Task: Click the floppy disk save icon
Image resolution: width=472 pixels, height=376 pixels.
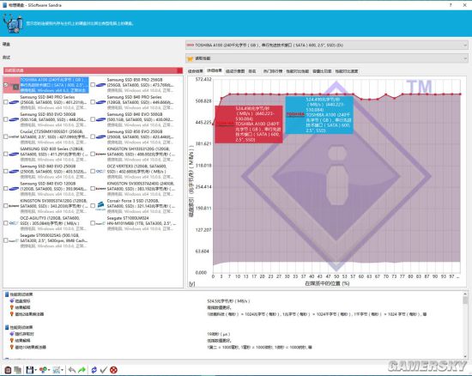Action: (x=29, y=370)
